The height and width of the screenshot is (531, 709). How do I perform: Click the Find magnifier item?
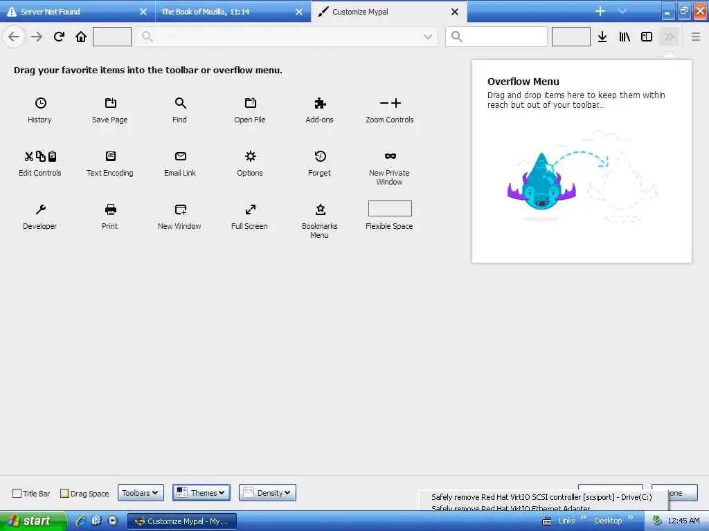tap(180, 110)
